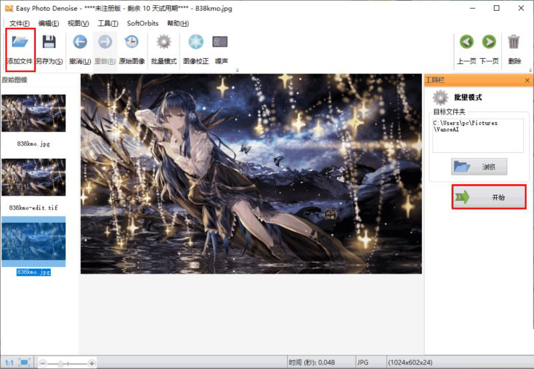The height and width of the screenshot is (369, 534).
Task: Select the Noise (噪声) tool icon
Action: pyautogui.click(x=220, y=42)
